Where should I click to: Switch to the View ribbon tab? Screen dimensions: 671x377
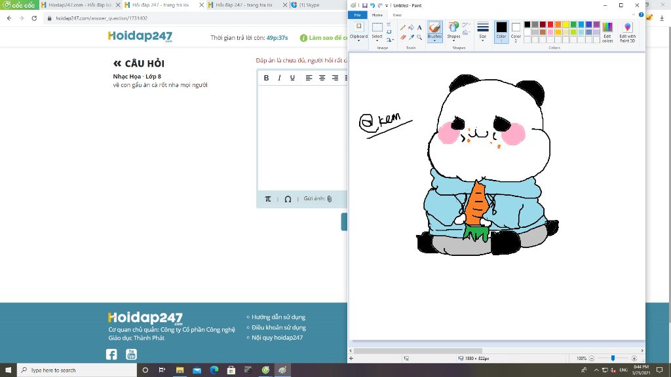pyautogui.click(x=397, y=15)
